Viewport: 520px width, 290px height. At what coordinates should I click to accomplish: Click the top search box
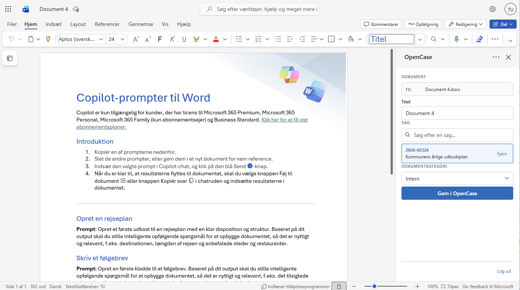(x=260, y=9)
